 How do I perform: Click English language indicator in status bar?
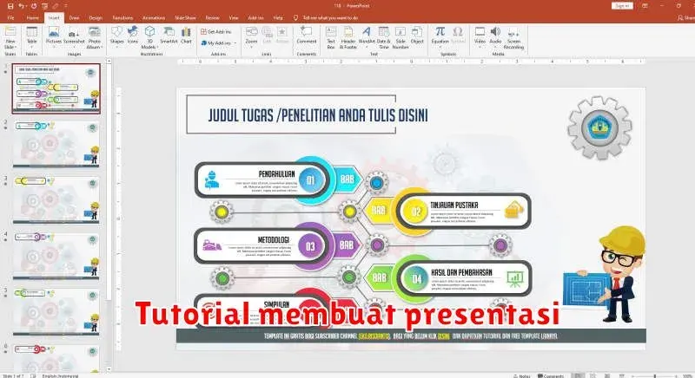(x=60, y=375)
